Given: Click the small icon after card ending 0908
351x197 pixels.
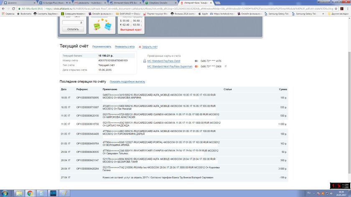Looking at the screenshot, I should [x=225, y=66].
